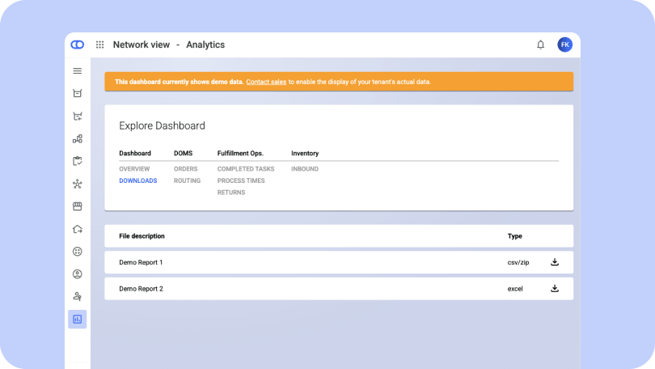This screenshot has height=369, width=655.
Task: Click the File description column header
Action: pyautogui.click(x=142, y=236)
